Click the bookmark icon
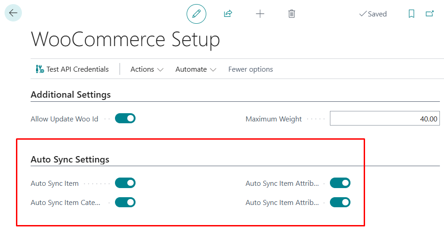The image size is (444, 236). pyautogui.click(x=412, y=14)
